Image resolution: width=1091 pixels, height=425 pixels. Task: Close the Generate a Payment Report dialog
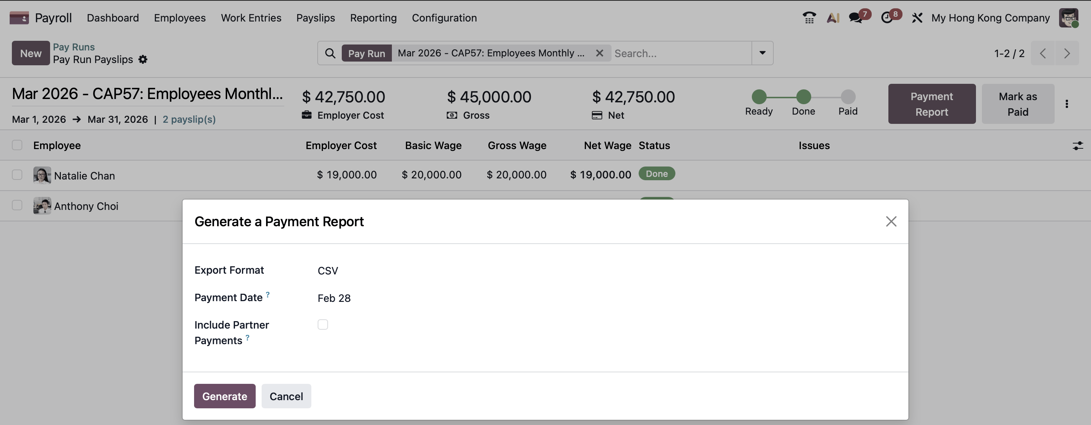point(891,221)
